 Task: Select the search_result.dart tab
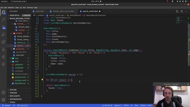tap(90, 11)
